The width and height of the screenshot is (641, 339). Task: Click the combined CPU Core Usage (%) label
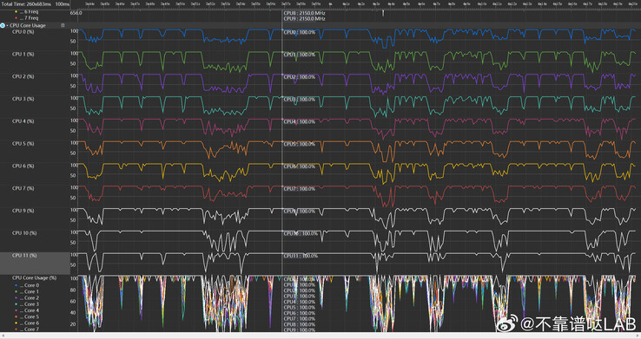(35, 277)
